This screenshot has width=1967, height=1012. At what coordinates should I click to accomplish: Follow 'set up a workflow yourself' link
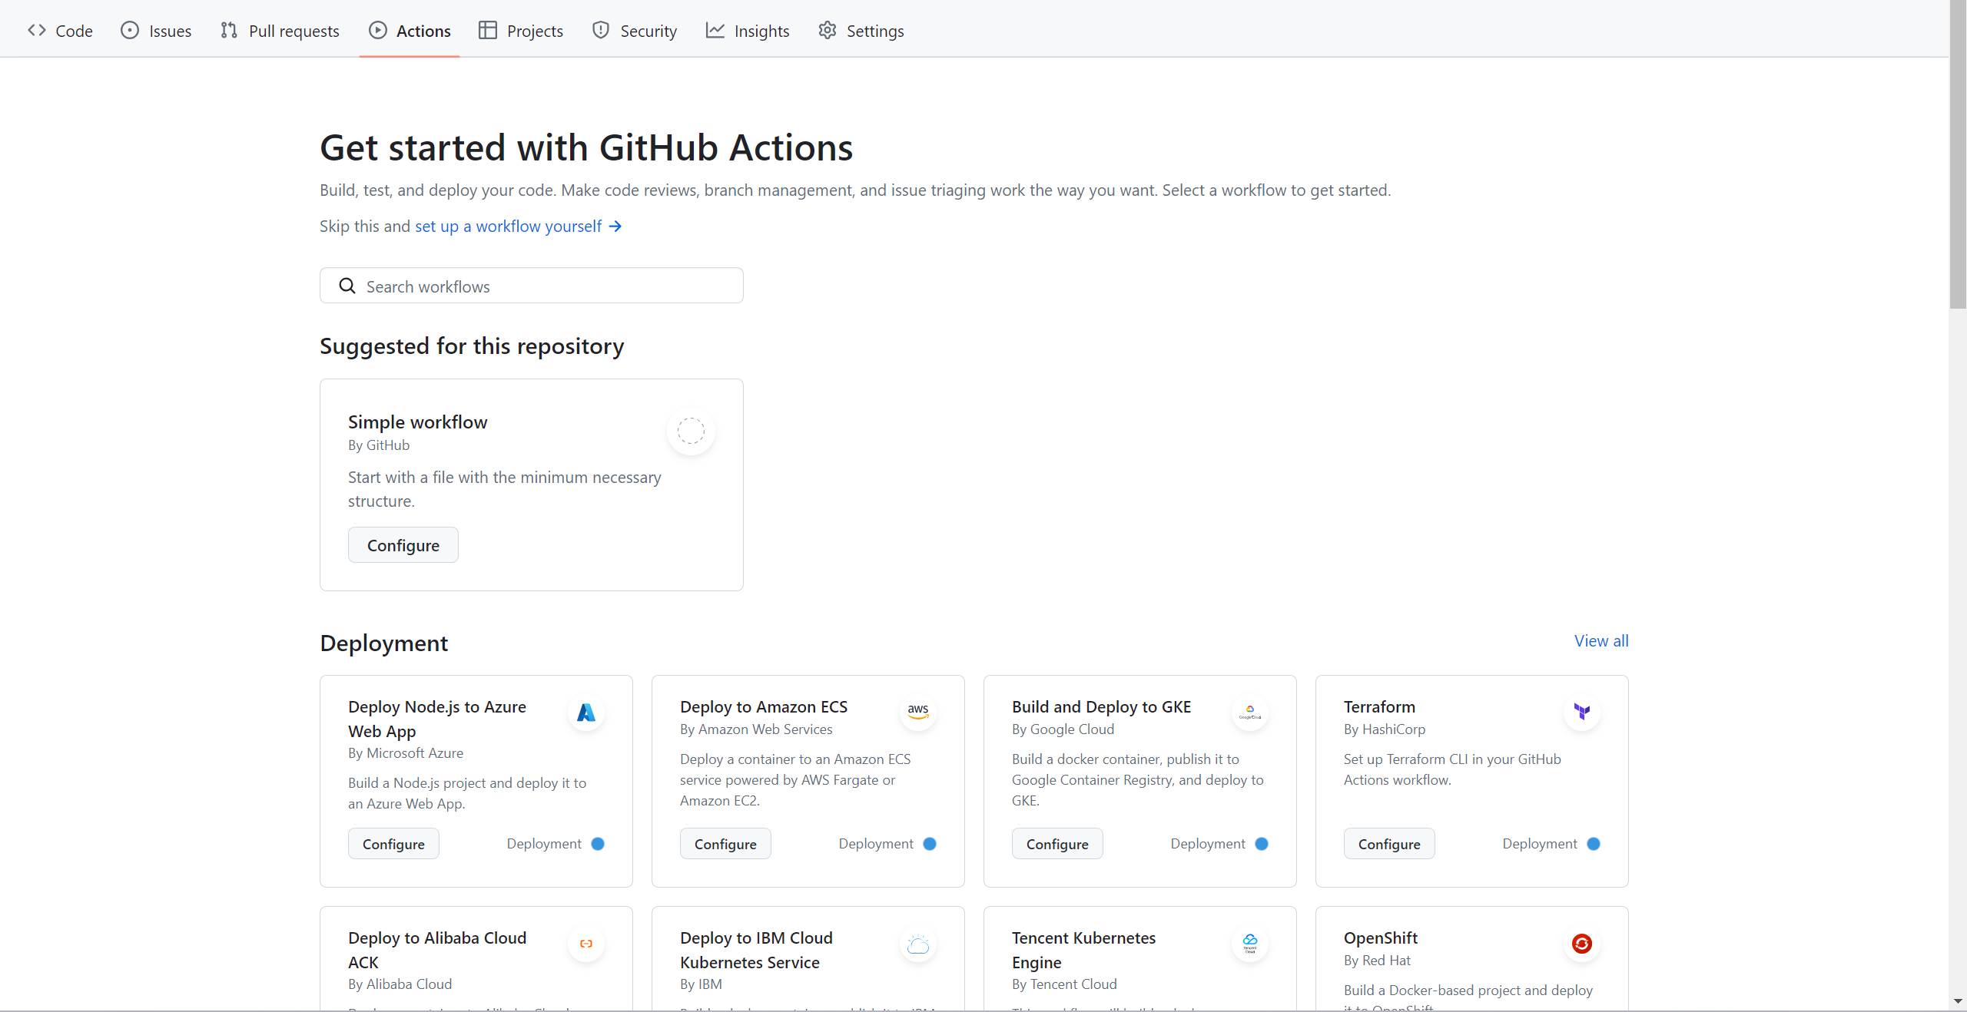pyautogui.click(x=517, y=227)
